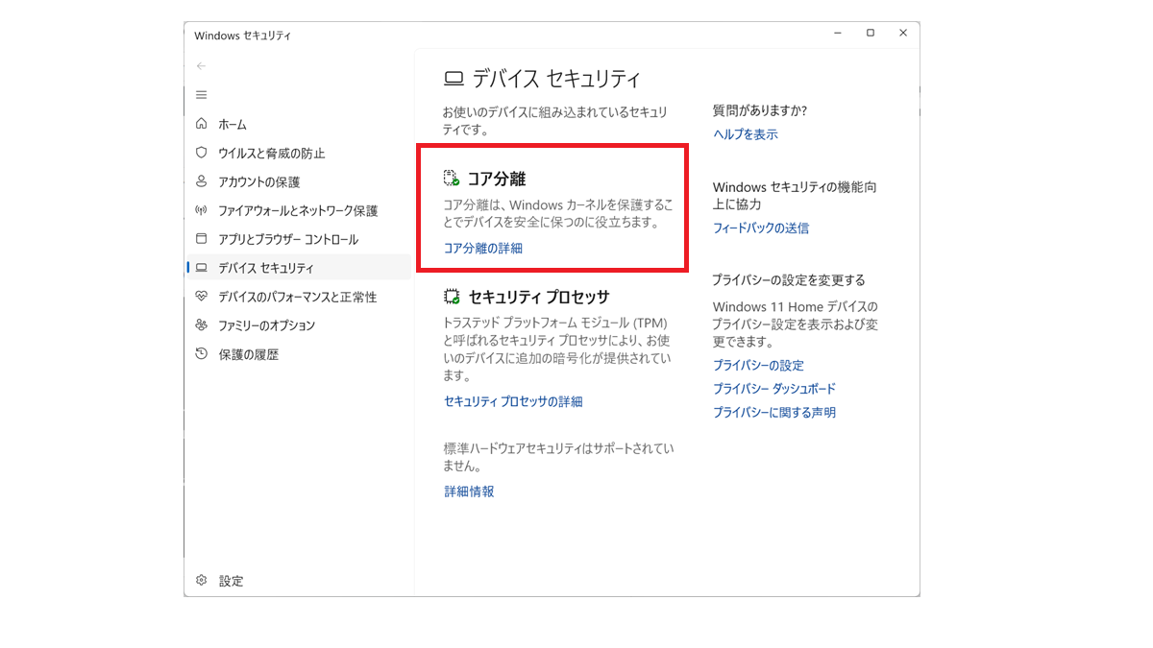This screenshot has width=1153, height=648.
Task: Click the laptop icon for デバイス セキュリティ
Action: tap(201, 268)
